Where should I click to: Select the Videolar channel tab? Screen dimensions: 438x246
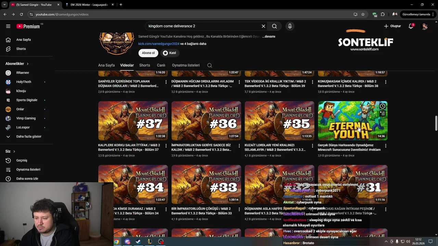[x=127, y=65]
